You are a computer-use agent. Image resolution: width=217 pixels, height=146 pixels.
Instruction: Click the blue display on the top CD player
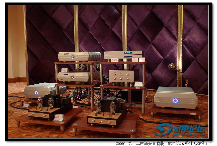coord(128,53)
